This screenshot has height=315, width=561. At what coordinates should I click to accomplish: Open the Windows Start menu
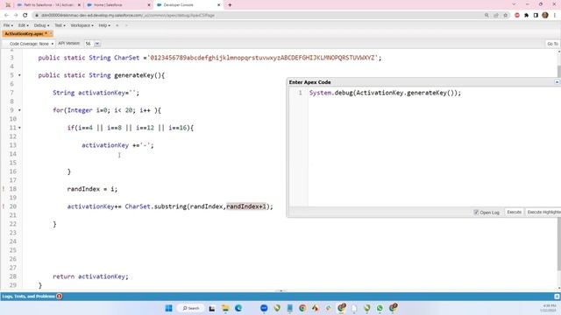coord(168,308)
